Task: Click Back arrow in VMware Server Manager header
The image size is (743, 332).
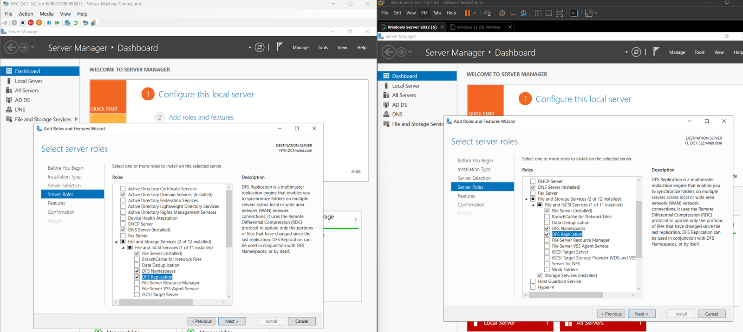Action: coord(389,52)
